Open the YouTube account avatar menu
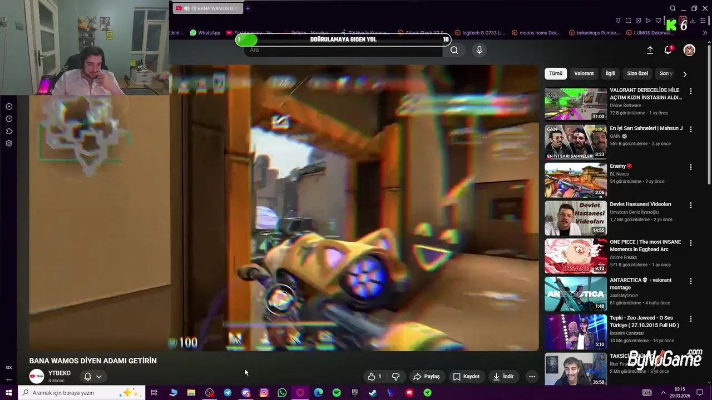 click(x=689, y=50)
